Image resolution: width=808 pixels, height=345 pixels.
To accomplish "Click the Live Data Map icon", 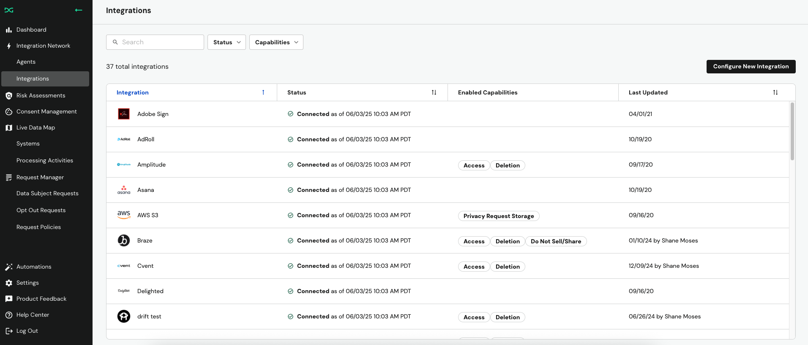I will pos(9,128).
